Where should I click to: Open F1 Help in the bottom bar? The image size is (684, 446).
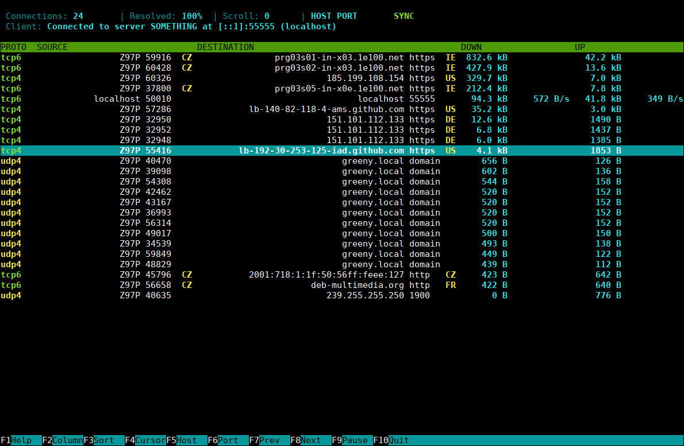click(21, 440)
